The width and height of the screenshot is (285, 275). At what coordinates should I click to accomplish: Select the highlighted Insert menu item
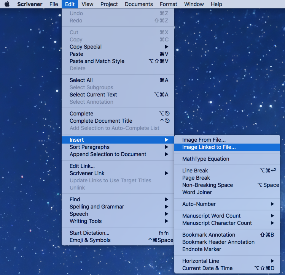118,140
